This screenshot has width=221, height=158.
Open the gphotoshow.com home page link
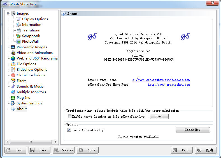pyautogui.click(x=169, y=84)
